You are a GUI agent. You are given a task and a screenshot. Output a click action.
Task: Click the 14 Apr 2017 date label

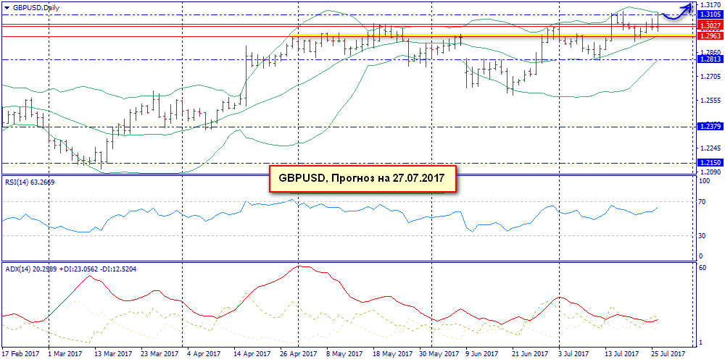point(252,353)
